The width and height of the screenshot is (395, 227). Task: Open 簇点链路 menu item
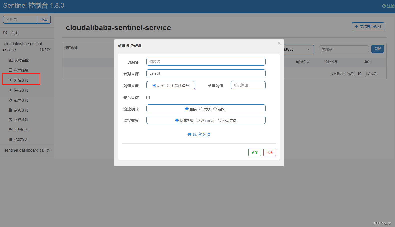(21, 70)
